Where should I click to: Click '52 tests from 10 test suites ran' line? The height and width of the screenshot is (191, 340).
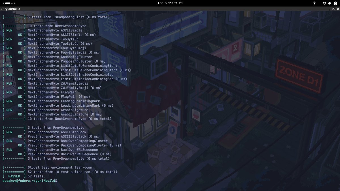click(x=60, y=172)
